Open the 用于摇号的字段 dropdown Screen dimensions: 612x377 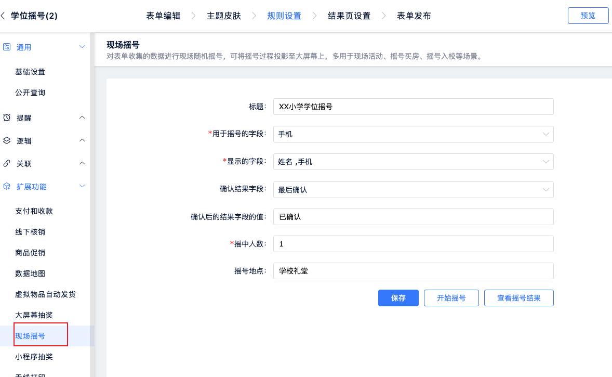tap(413, 134)
